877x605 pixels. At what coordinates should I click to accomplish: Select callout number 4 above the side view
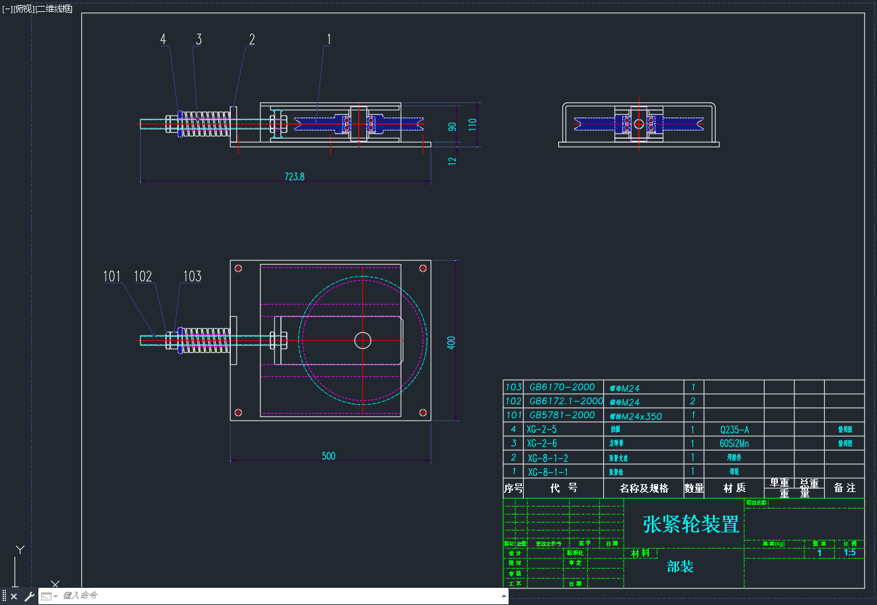tap(163, 40)
